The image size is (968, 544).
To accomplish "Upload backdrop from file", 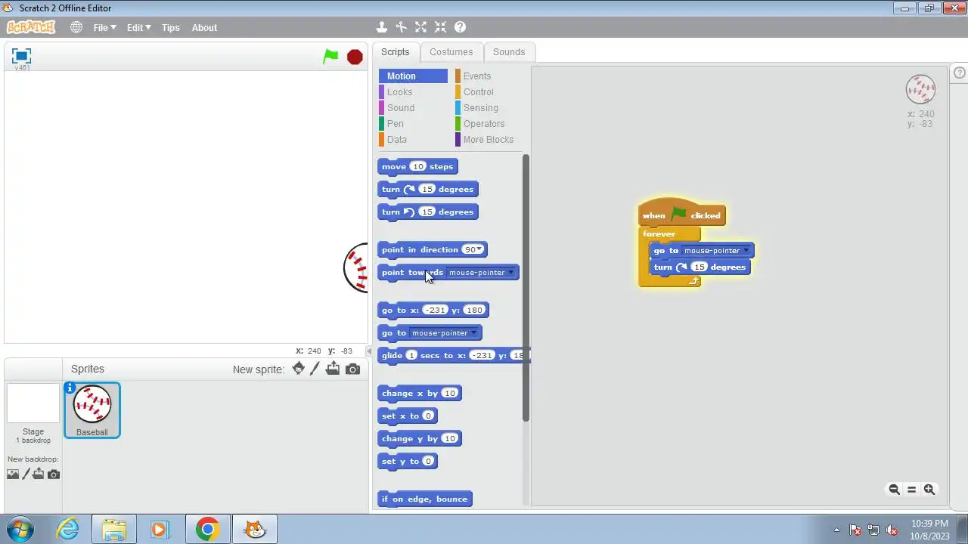I will [39, 474].
